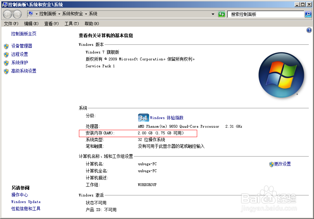Open 性能信息和工具 link

click(x=26, y=209)
